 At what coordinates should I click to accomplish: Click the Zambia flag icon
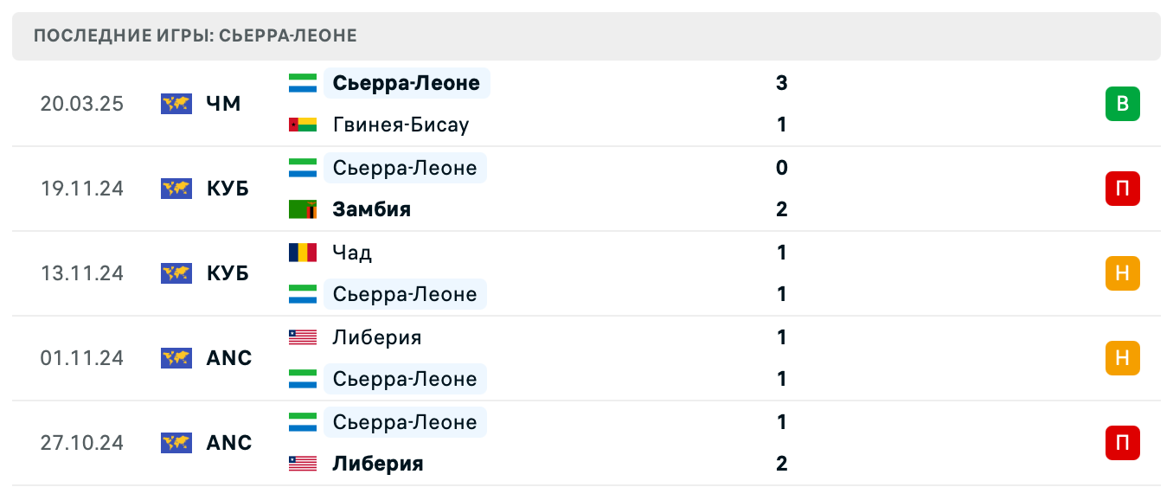(x=303, y=208)
